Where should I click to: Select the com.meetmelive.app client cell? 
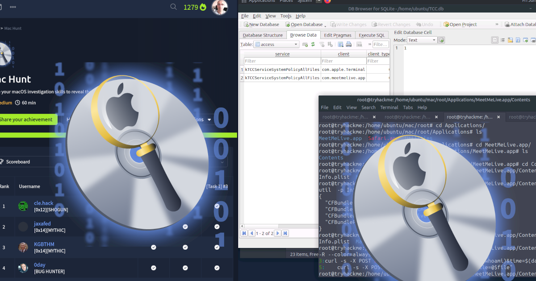343,78
